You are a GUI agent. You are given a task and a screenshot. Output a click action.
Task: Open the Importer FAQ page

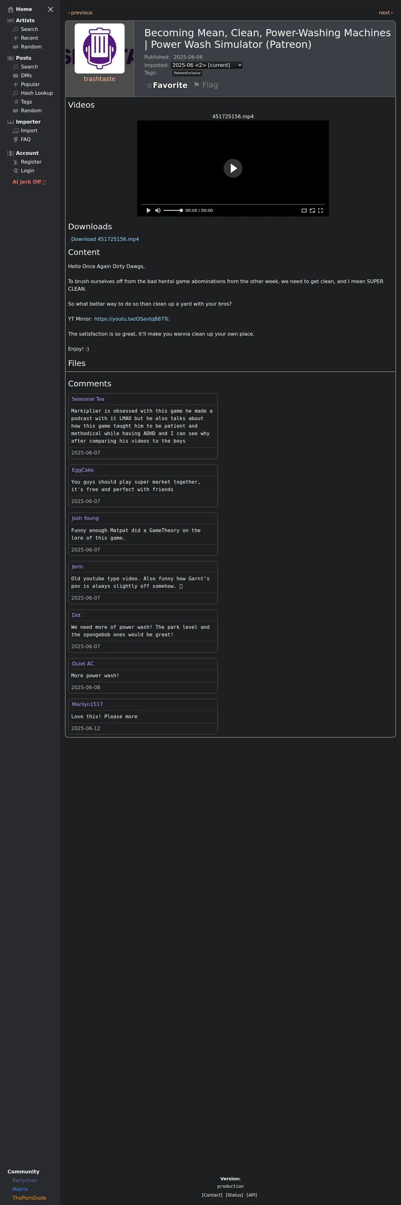point(26,140)
